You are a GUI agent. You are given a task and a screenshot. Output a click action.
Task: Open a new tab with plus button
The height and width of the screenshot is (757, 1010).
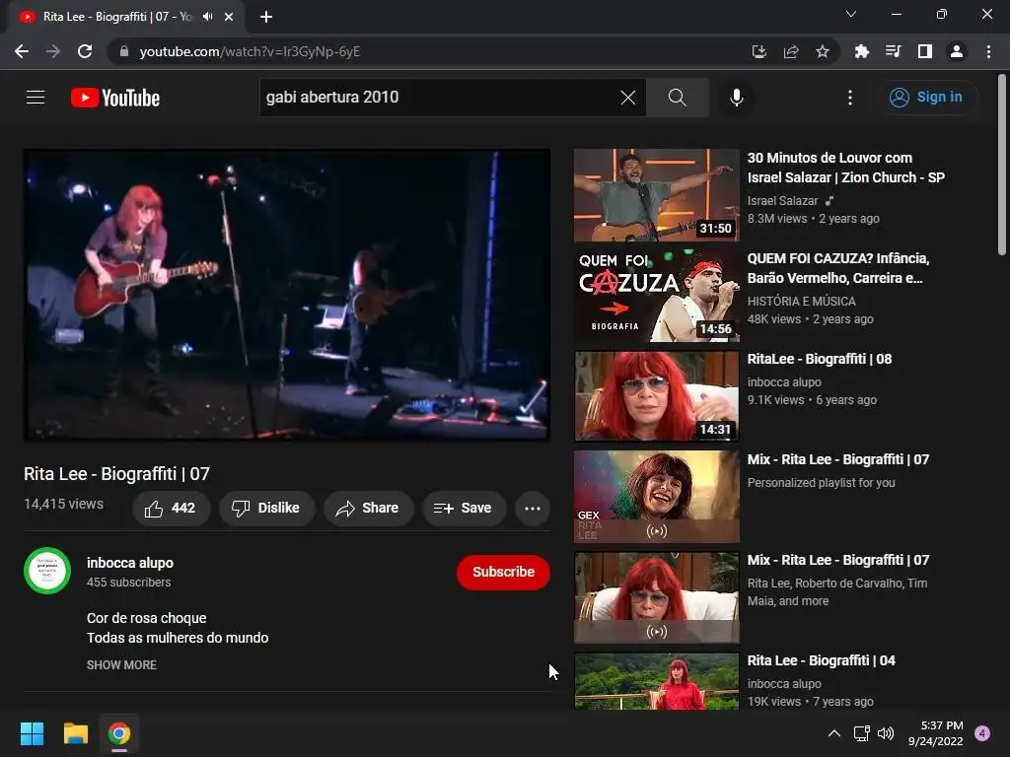[266, 17]
